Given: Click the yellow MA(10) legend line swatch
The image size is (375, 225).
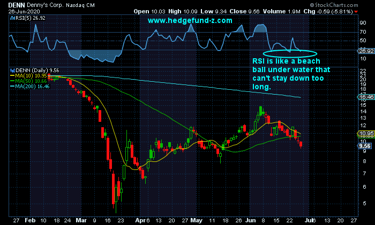Looking at the screenshot, I should point(12,76).
